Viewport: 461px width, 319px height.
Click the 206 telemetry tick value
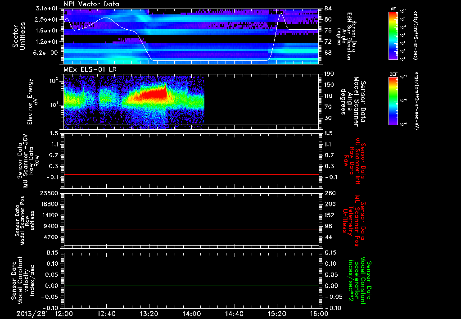click(330, 204)
